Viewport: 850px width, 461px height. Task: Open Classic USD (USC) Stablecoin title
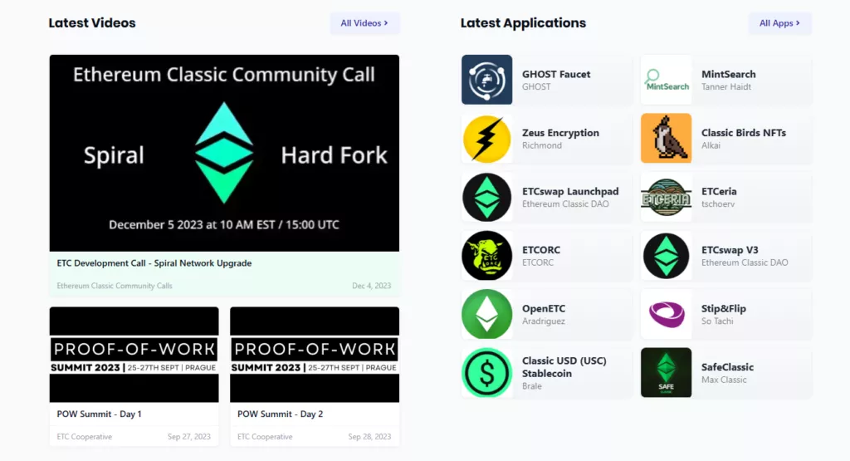564,367
